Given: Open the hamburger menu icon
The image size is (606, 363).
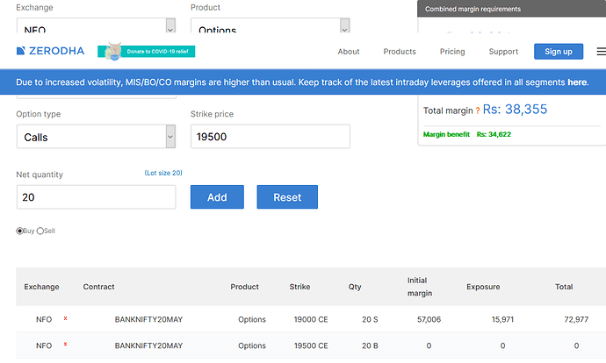Looking at the screenshot, I should (x=601, y=52).
